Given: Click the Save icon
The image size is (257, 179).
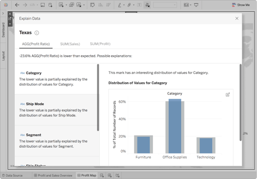Looking at the screenshot, I should [43, 5].
